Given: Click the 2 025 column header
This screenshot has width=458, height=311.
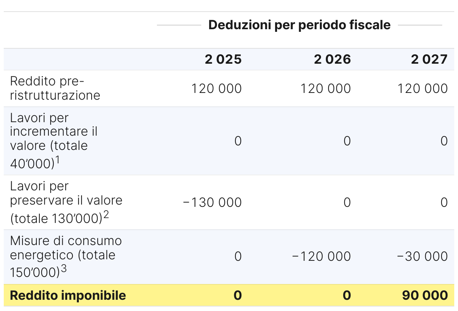Looking at the screenshot, I should point(223,59).
